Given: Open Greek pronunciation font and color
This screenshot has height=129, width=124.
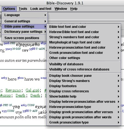Looking at the screenshot, I should (84, 53).
